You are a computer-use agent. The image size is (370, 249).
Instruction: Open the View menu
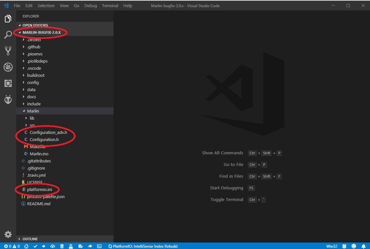click(64, 6)
